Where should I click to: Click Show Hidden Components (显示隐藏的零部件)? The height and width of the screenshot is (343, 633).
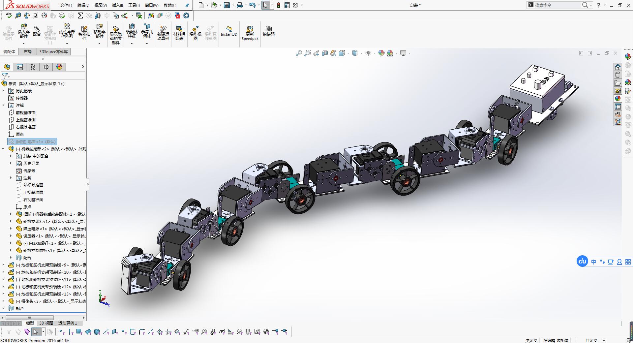coord(115,35)
